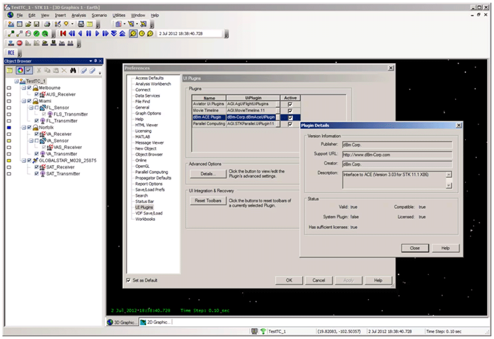Click the Print icon in toolbar
494x339 pixels.
coord(47,24)
